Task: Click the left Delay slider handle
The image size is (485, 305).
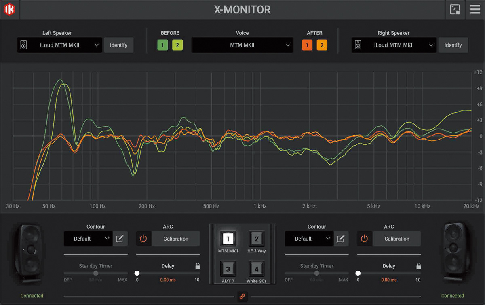Action: coord(137,273)
